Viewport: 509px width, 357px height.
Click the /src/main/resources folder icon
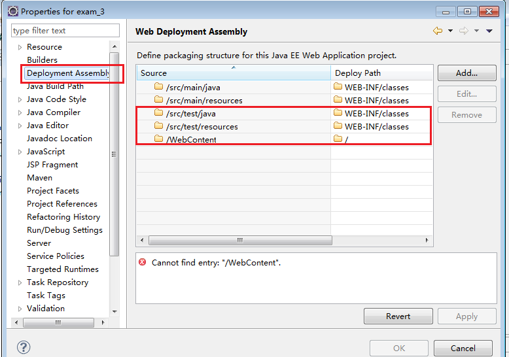(158, 100)
